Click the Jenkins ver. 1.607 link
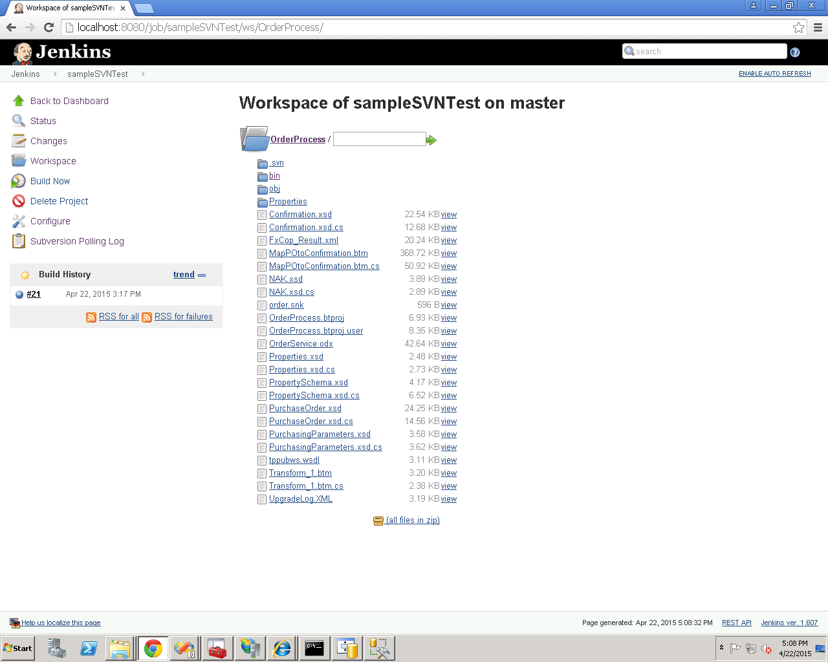This screenshot has height=662, width=828. [x=789, y=623]
